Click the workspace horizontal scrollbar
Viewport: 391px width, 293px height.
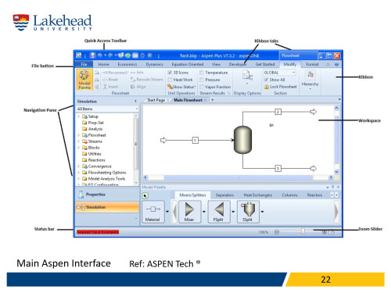(239, 177)
